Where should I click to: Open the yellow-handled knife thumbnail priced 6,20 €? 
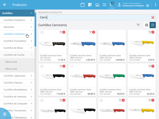tap(142, 43)
